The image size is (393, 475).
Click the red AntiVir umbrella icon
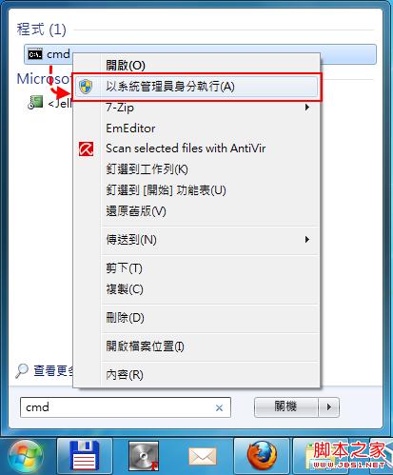[x=86, y=148]
